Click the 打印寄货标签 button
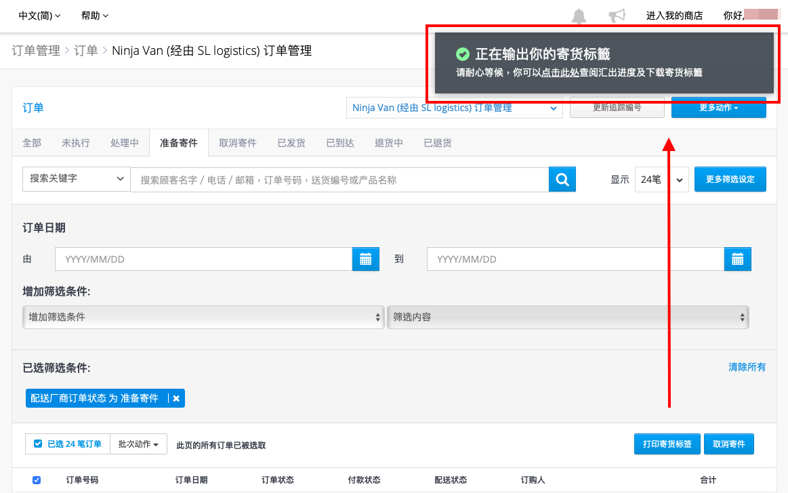The height and width of the screenshot is (493, 788). point(667,444)
